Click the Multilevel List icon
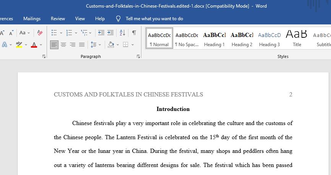 tap(84, 33)
